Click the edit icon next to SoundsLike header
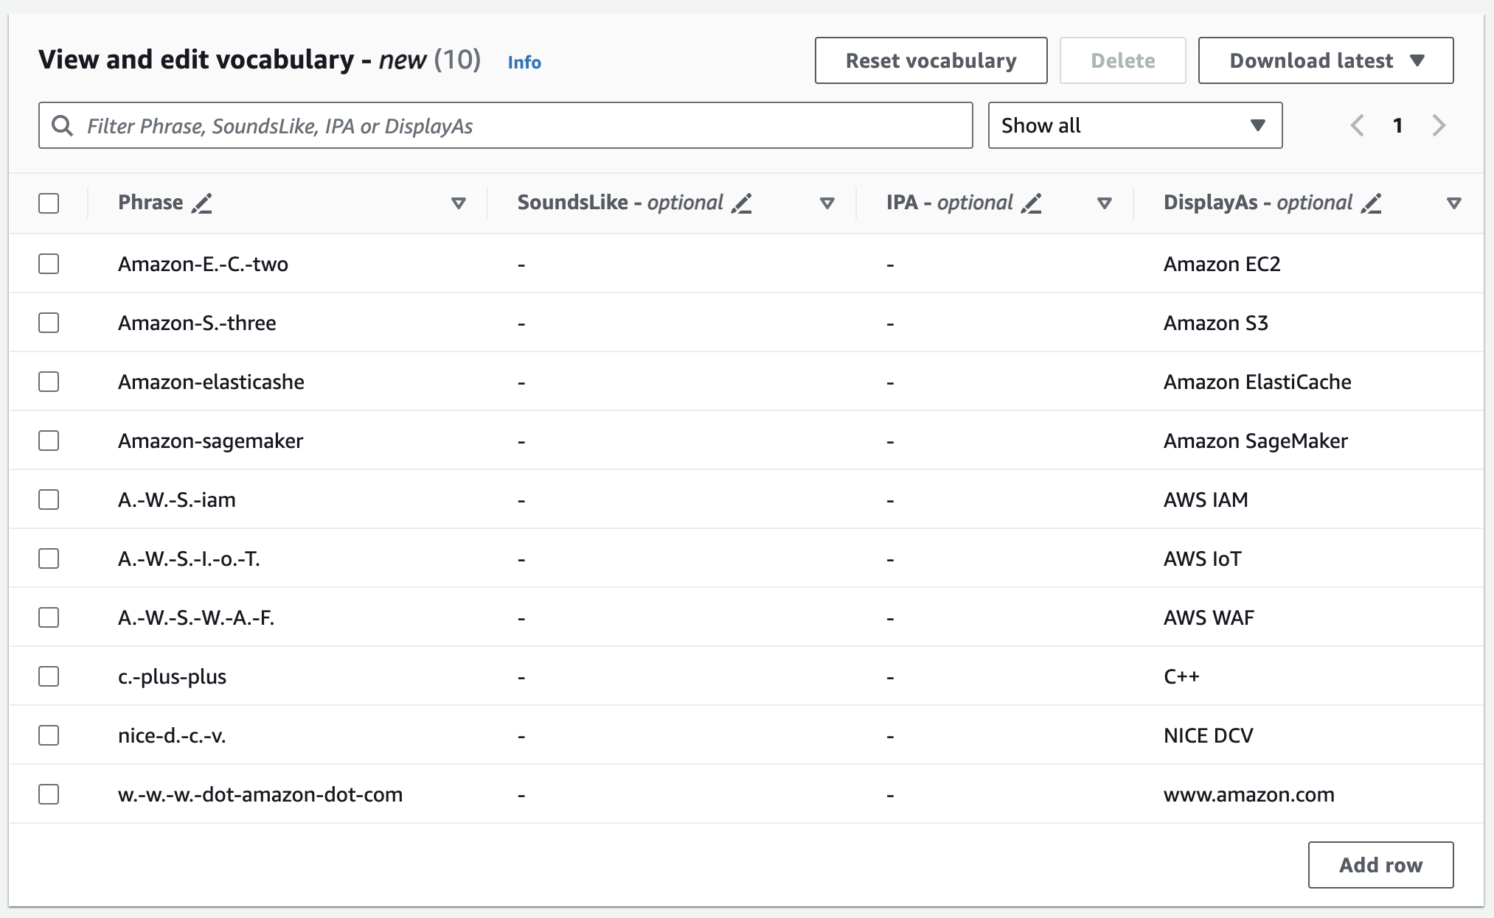This screenshot has width=1494, height=918. click(x=747, y=203)
